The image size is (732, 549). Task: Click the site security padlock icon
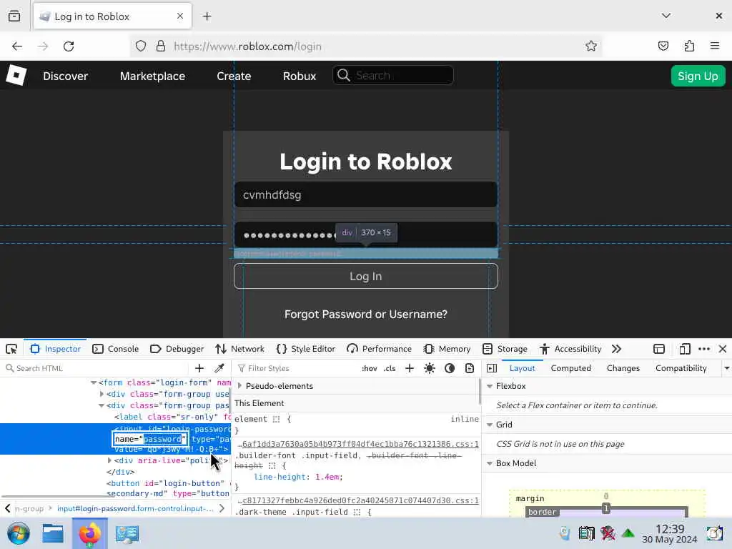click(161, 46)
